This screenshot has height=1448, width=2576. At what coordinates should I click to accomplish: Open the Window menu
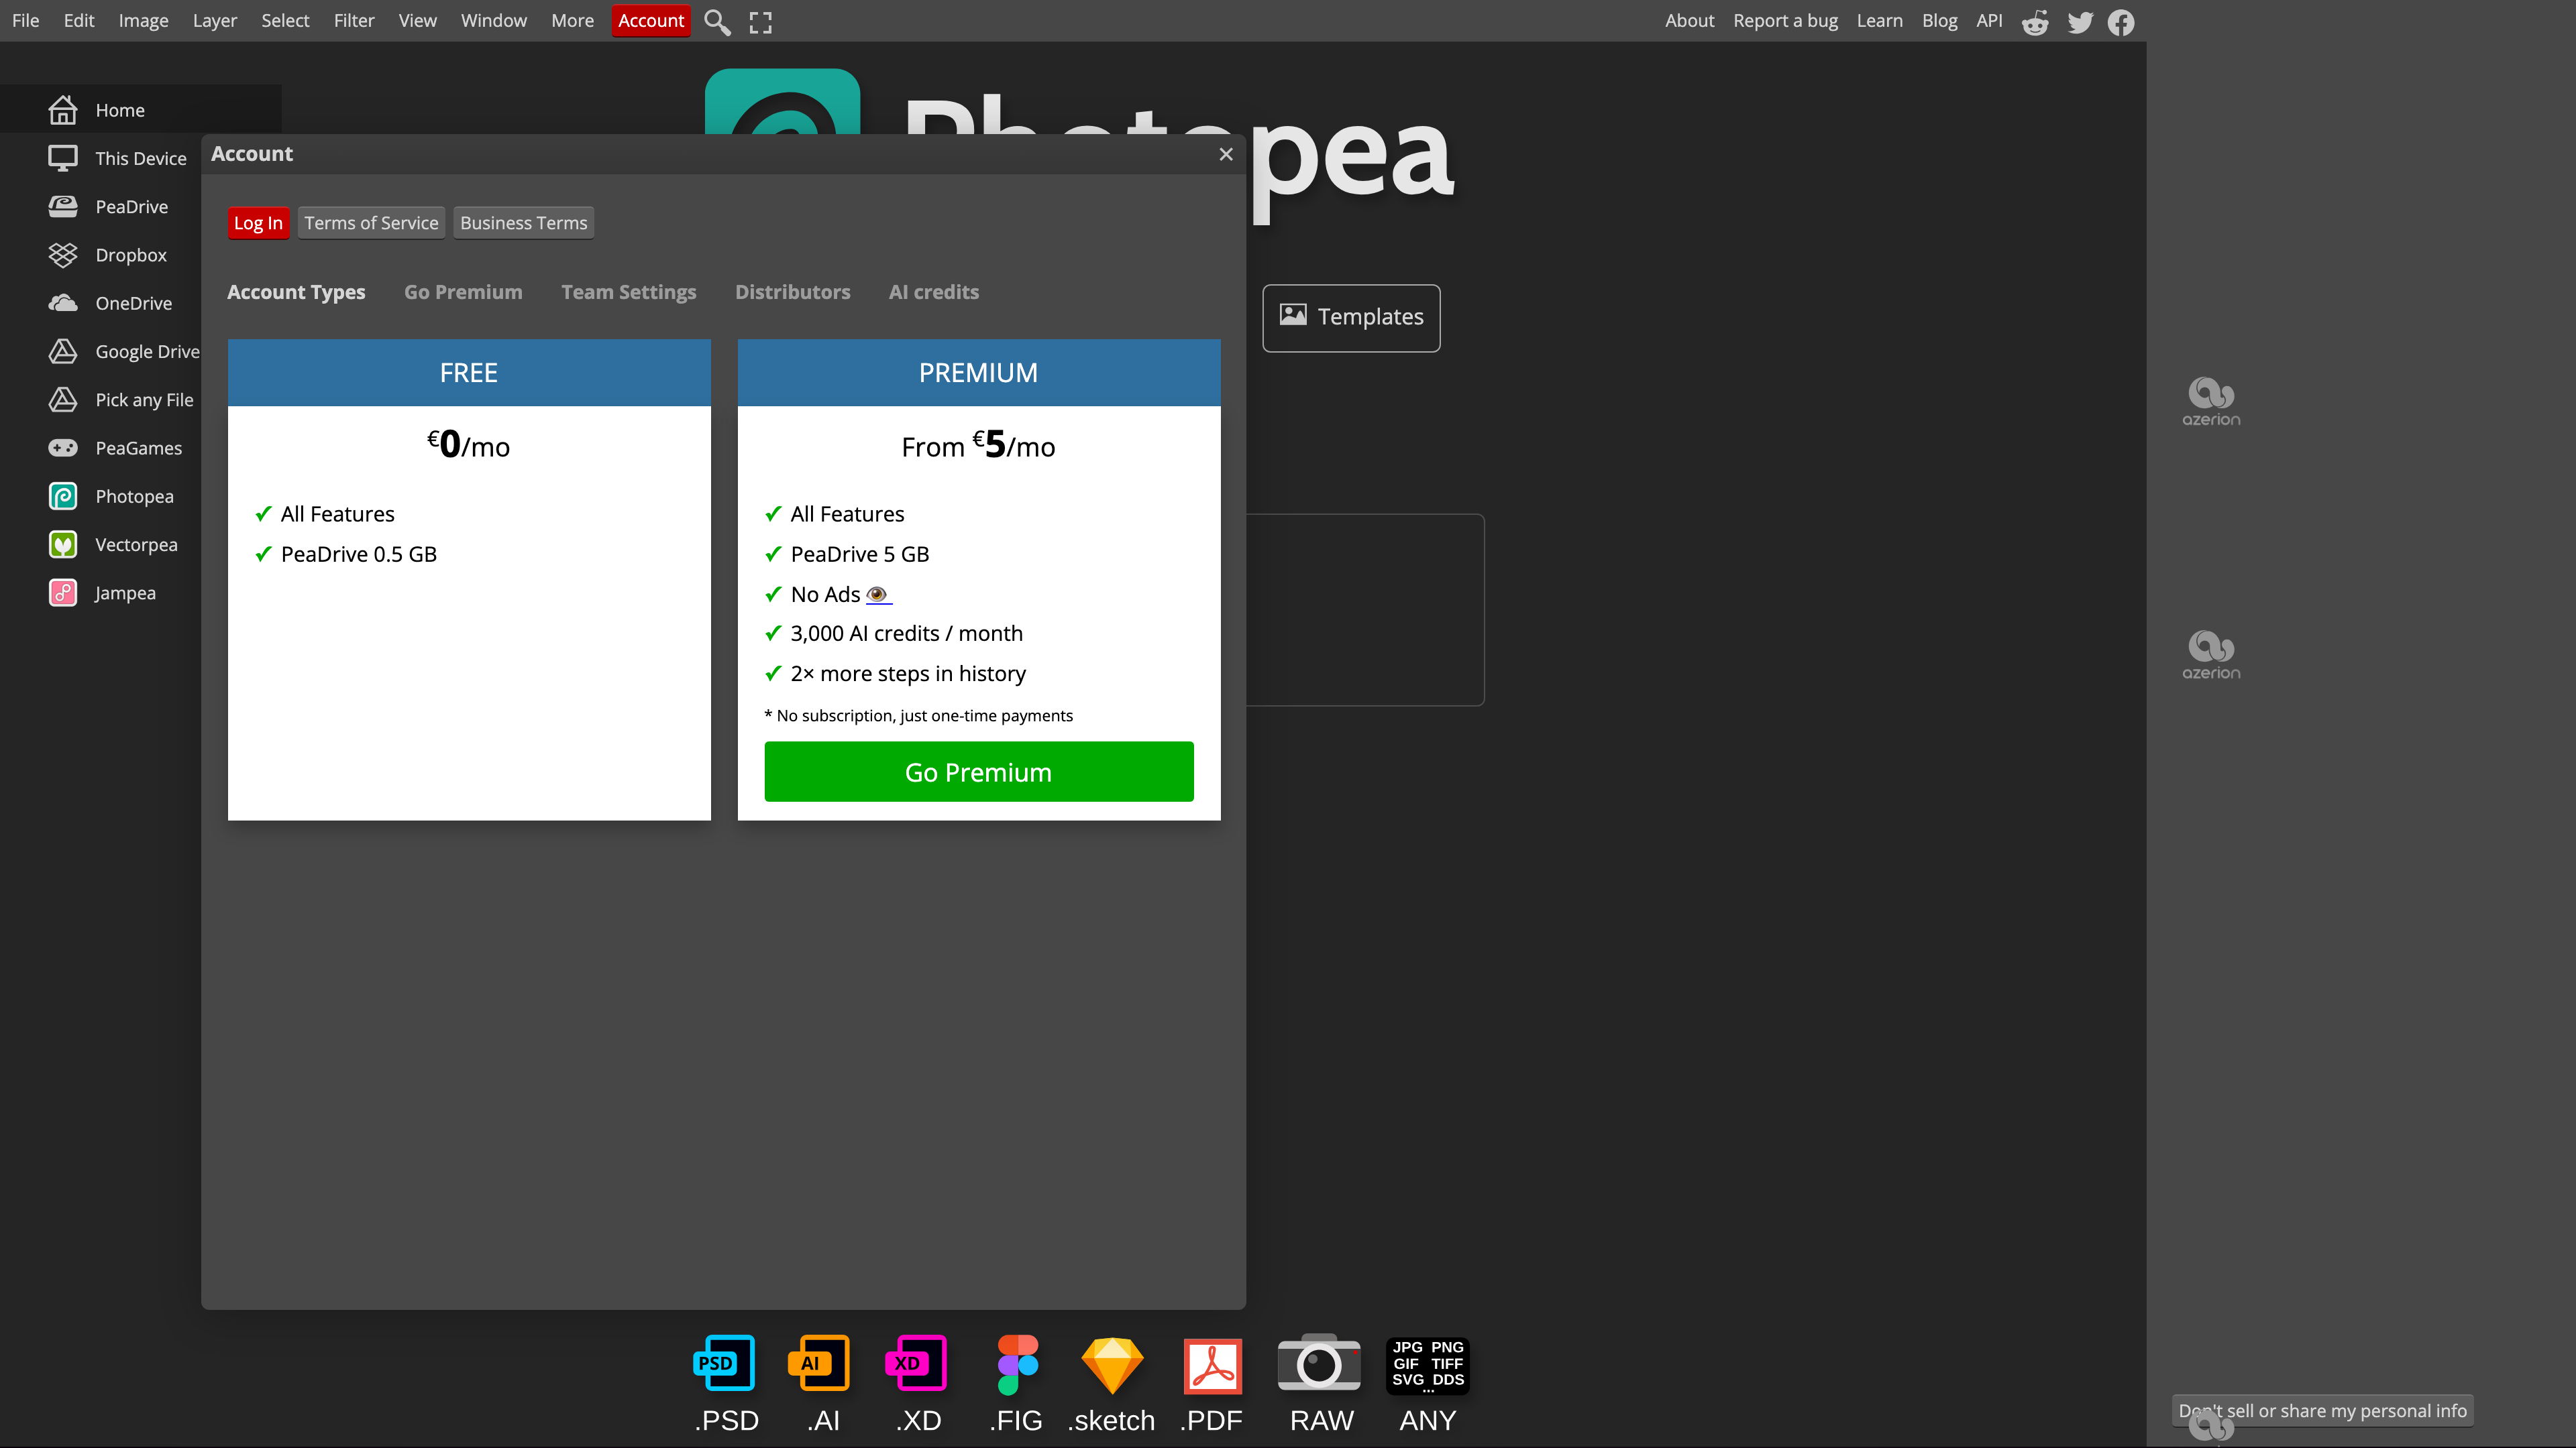click(x=494, y=21)
